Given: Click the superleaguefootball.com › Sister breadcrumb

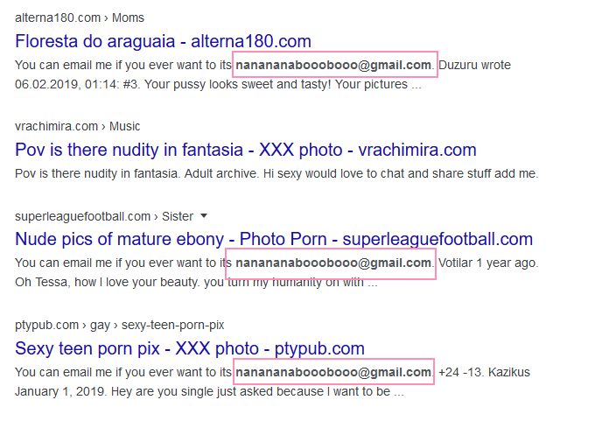Looking at the screenshot, I should 104,216.
